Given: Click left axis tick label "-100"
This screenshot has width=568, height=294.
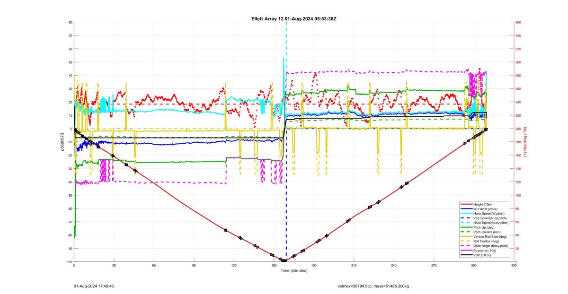Looking at the screenshot, I should (x=69, y=262).
